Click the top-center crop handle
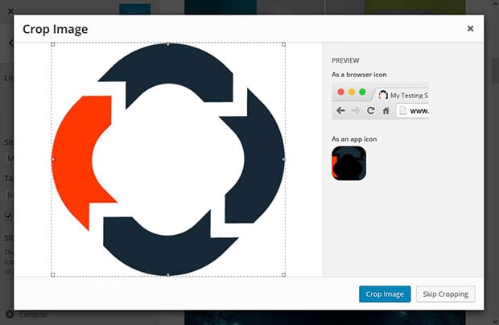This screenshot has width=499, height=325. pos(168,44)
